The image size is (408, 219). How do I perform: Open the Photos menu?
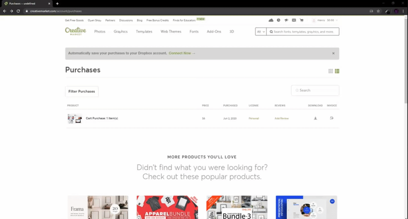click(100, 31)
